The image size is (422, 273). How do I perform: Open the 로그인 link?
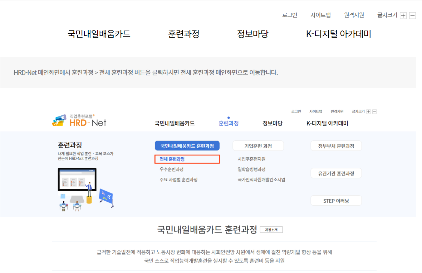coord(289,15)
